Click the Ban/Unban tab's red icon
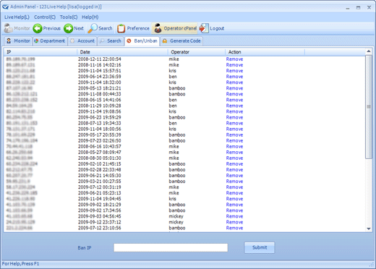 click(x=129, y=41)
